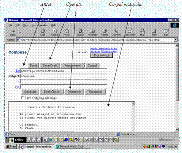Click the system tray clock

pyautogui.click(x=172, y=146)
